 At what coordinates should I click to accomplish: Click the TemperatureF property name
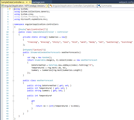tap(45, 96)
